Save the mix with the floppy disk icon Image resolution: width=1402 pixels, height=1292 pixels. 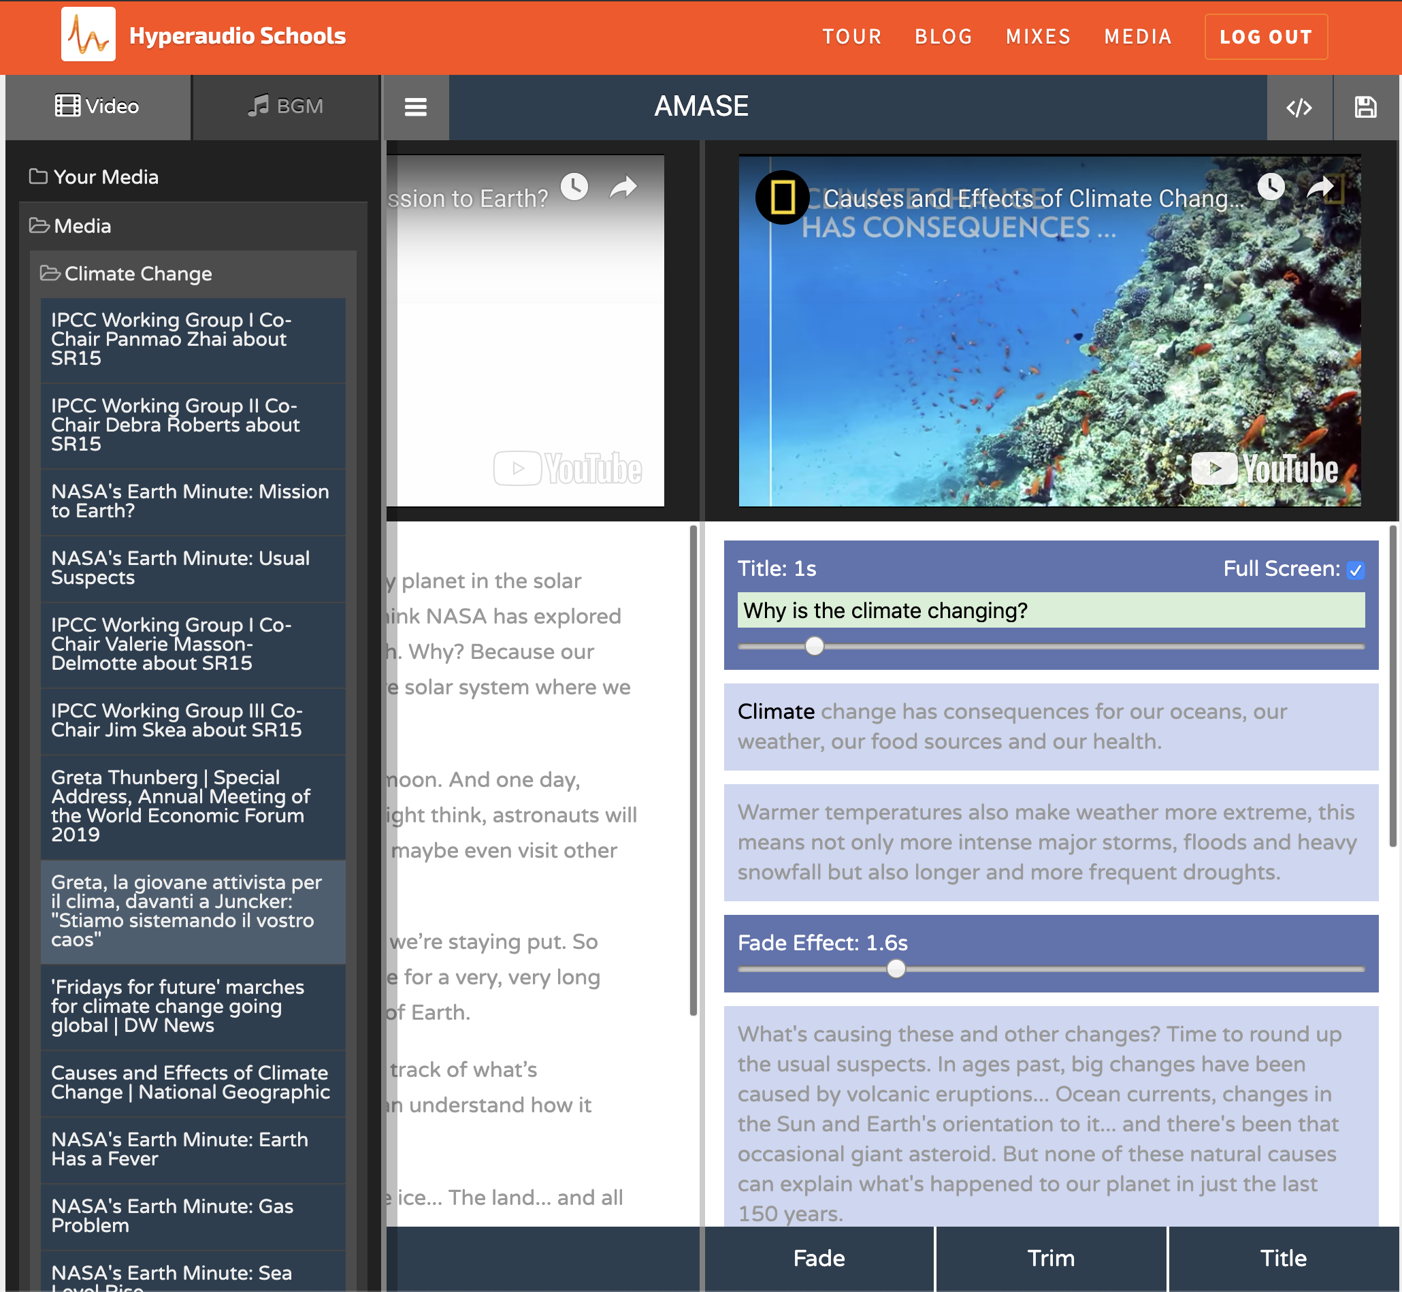pos(1366,107)
